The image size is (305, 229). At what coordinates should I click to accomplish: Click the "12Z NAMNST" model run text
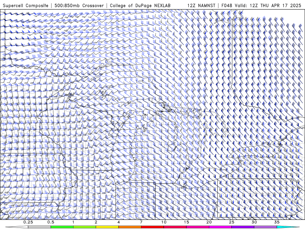(201, 5)
